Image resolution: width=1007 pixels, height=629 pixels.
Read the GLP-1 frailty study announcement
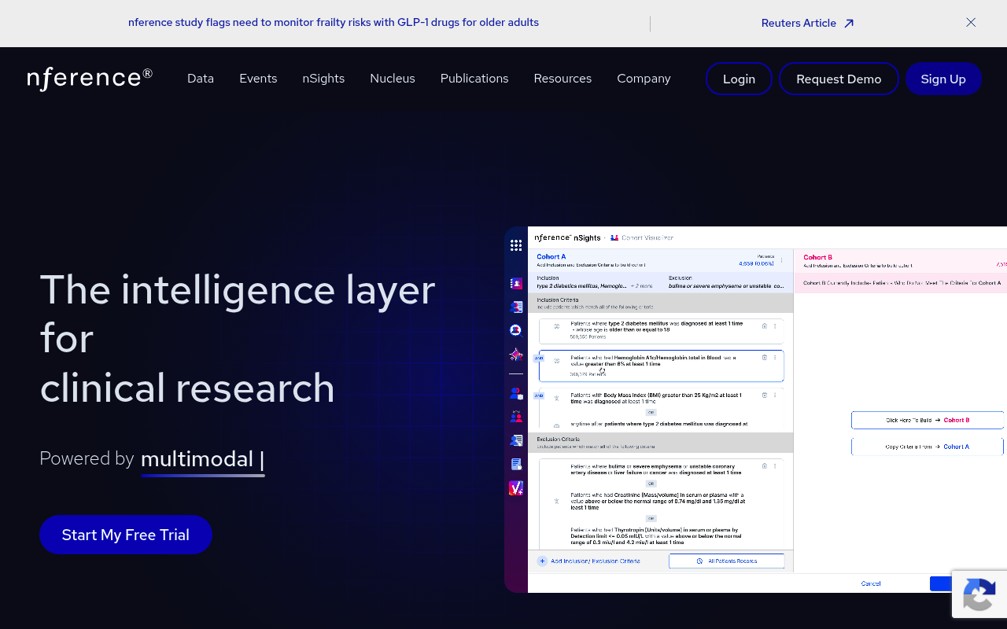coord(334,23)
